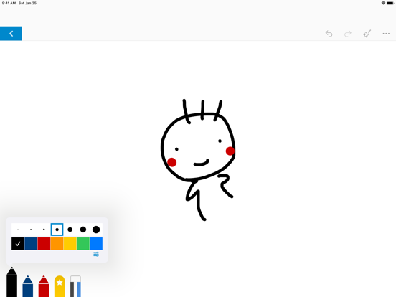Redo the undone stroke
Viewport: 396px width, 297px height.
pos(348,34)
